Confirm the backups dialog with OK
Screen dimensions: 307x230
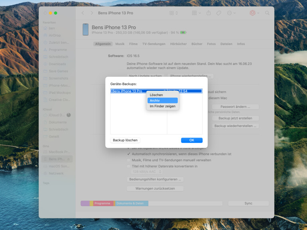[192, 140]
